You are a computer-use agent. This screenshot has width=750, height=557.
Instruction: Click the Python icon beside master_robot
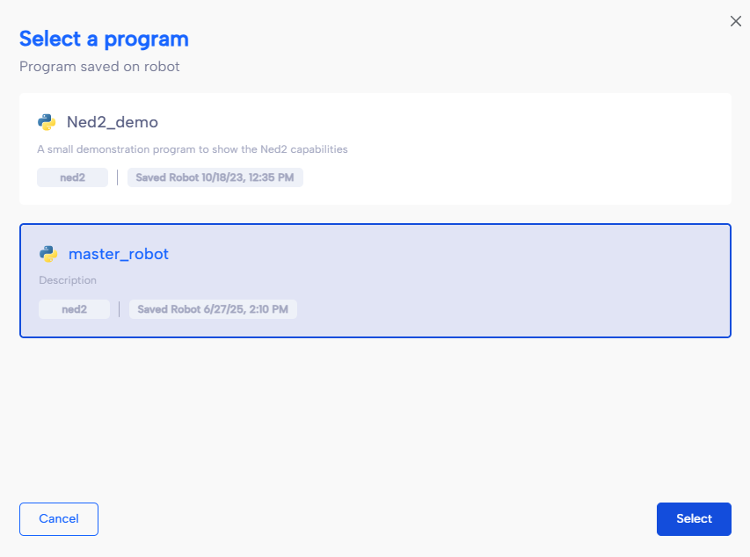click(48, 254)
